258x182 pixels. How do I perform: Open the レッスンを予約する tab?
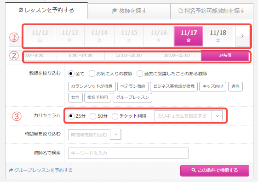click(x=46, y=11)
